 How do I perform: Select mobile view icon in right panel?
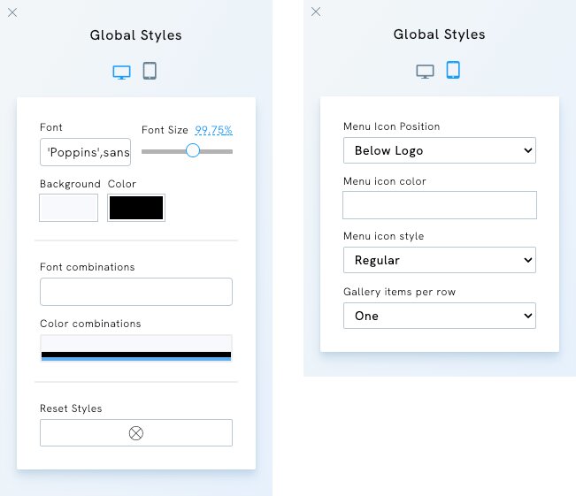coord(453,69)
